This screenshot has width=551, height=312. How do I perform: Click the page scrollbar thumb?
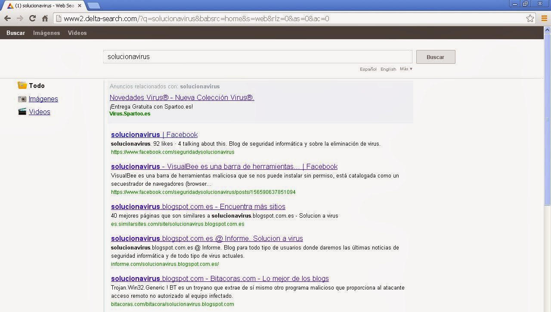pyautogui.click(x=548, y=119)
